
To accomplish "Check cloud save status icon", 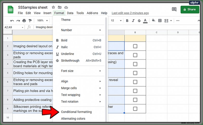I will (66, 7).
